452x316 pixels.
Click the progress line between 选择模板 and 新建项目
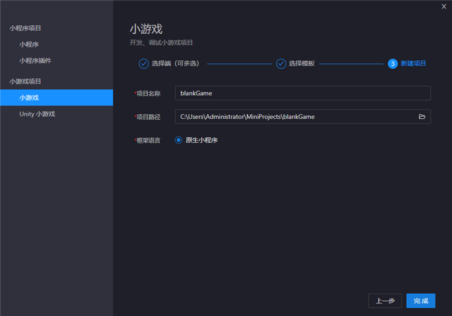[x=351, y=63]
